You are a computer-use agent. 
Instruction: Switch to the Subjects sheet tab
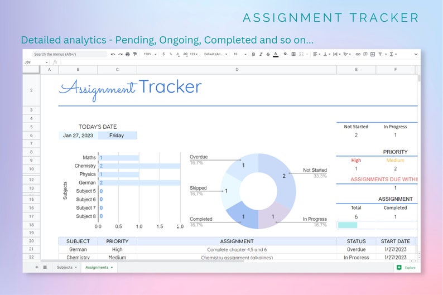tap(67, 267)
